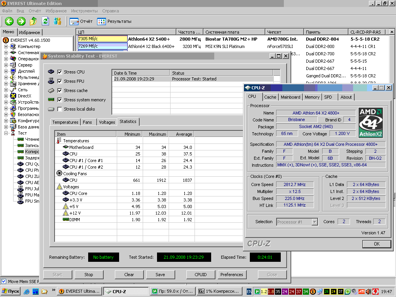Open the Mainboard tab in CPU-Z

(x=290, y=97)
